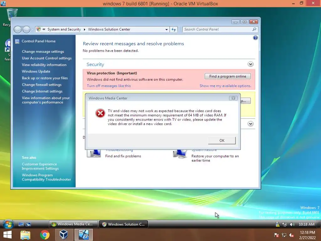The image size is (321, 241).
Task: Expand the section chevron below the yellow alert
Action: [250, 124]
